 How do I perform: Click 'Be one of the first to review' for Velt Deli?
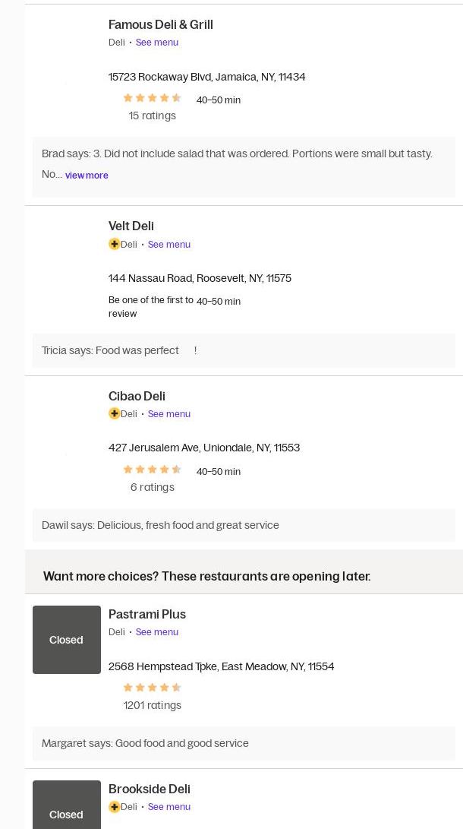(x=151, y=307)
